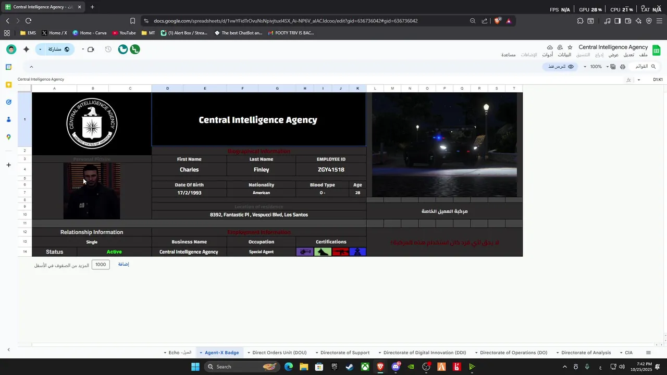The width and height of the screenshot is (667, 375).
Task: Toggle the view-only eye button
Action: [560, 67]
